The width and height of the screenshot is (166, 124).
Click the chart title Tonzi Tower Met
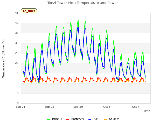[82, 3]
